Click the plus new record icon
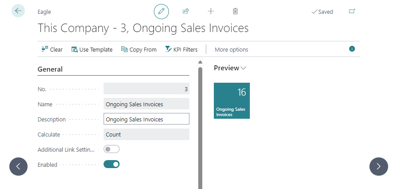 pos(211,12)
